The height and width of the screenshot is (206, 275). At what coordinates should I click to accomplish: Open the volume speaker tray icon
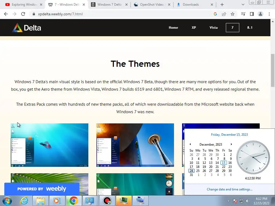point(248,201)
